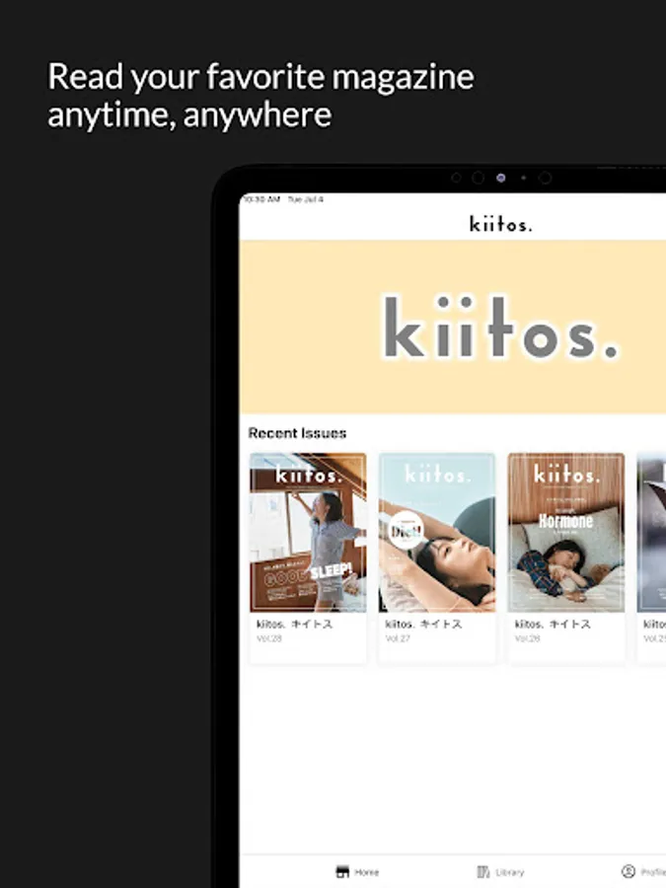Open the Diet issue magazine cover
Image resolution: width=666 pixels, height=888 pixels.
pos(437,533)
